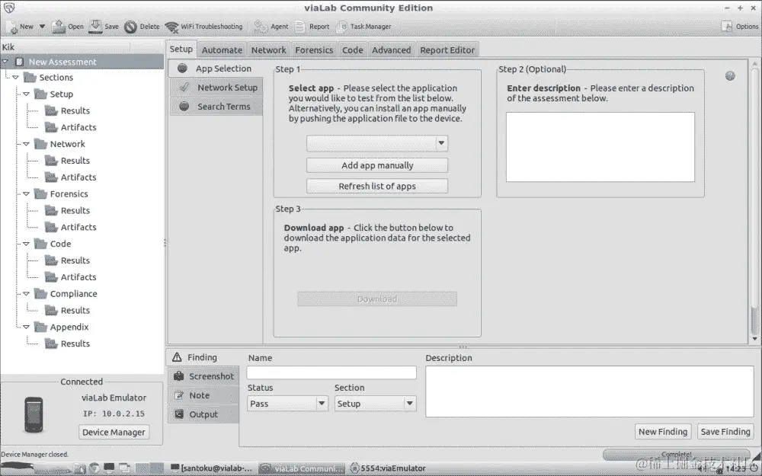Collapse the Appendix folder in tree

(x=26, y=327)
